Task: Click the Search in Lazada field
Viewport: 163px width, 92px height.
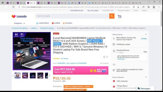Action: point(72,16)
